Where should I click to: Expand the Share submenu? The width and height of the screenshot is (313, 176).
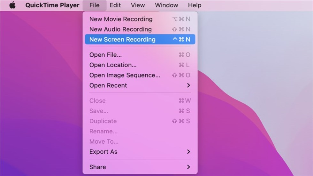click(x=140, y=167)
